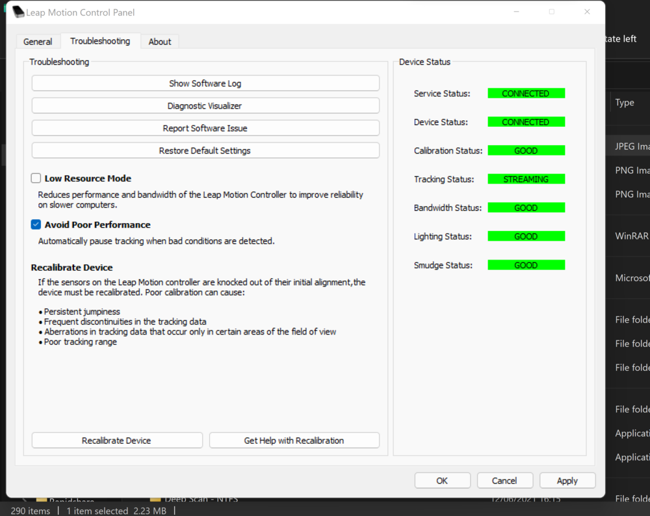Confirm settings with OK
Image resolution: width=650 pixels, height=516 pixels.
pos(442,480)
